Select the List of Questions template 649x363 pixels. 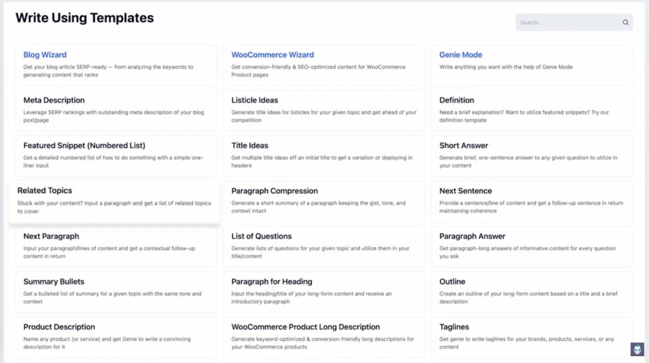[324, 246]
